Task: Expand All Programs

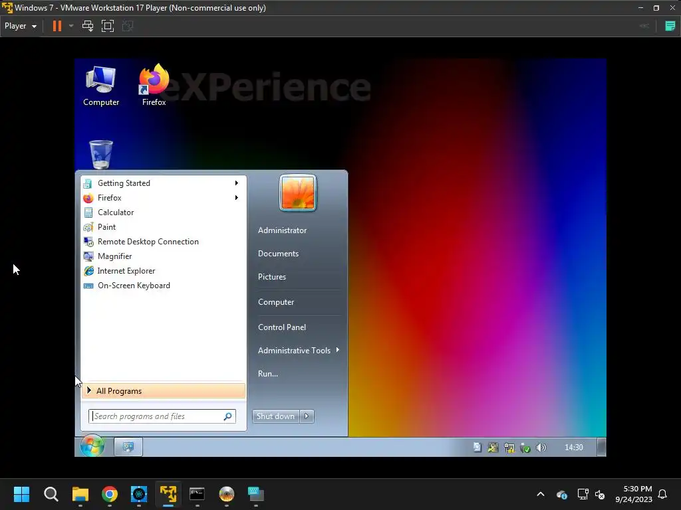Action: point(164,390)
